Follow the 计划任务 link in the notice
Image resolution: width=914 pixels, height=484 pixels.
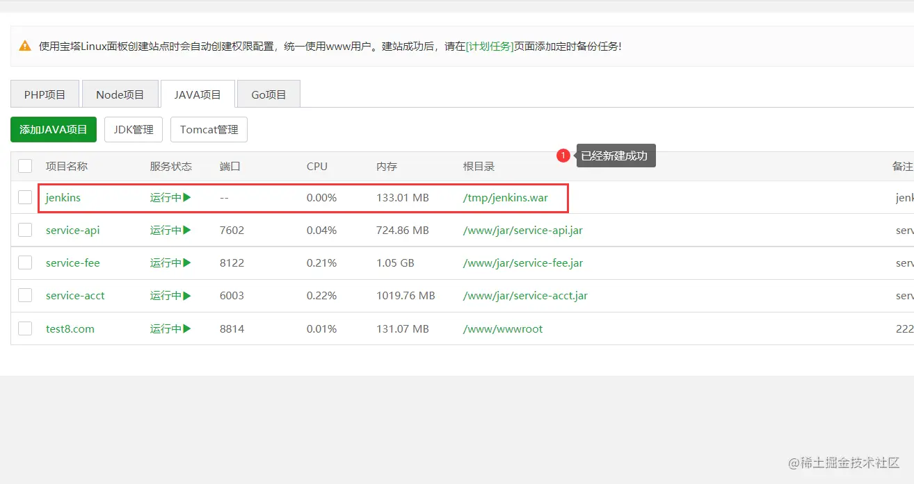490,47
